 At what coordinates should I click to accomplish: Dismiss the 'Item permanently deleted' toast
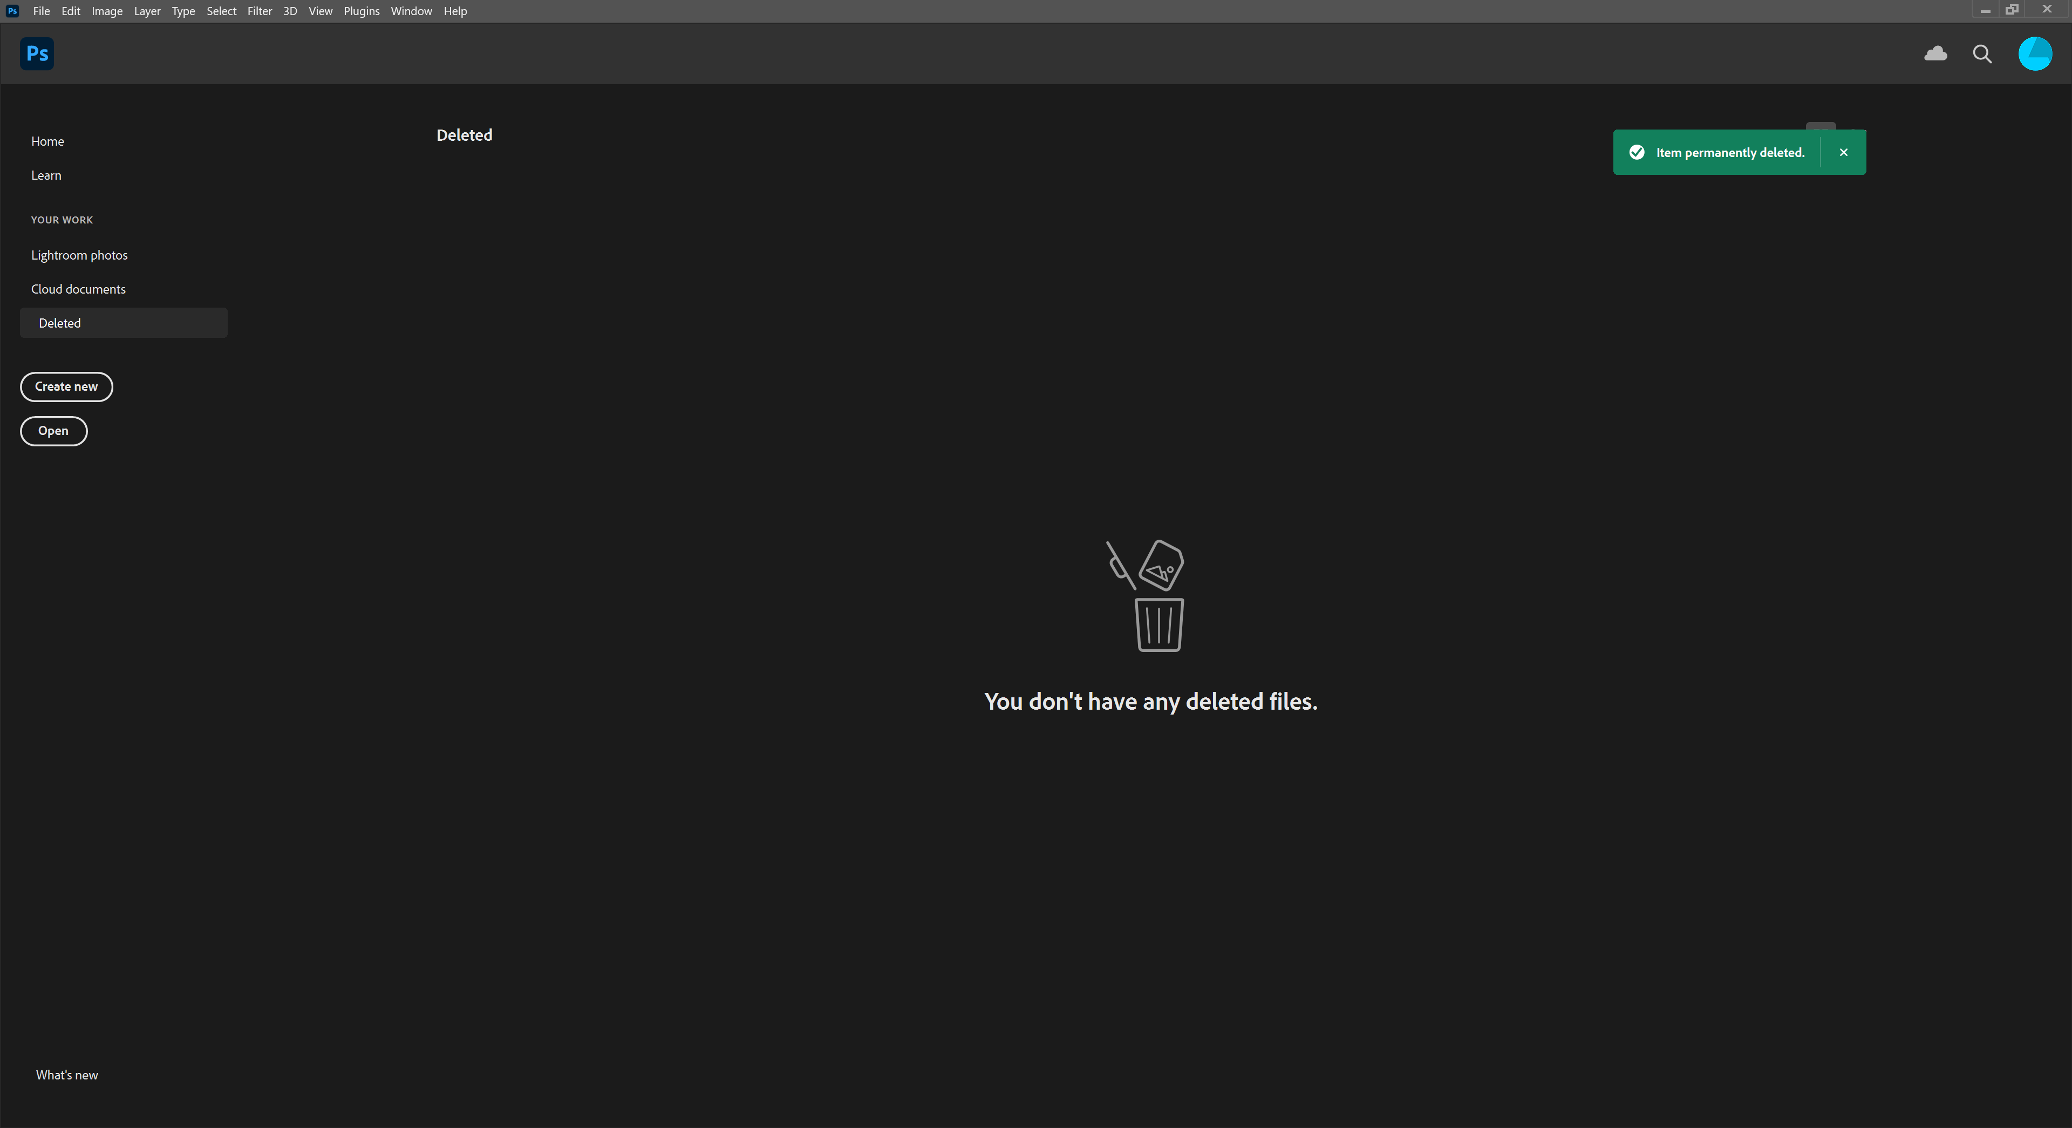(1844, 153)
